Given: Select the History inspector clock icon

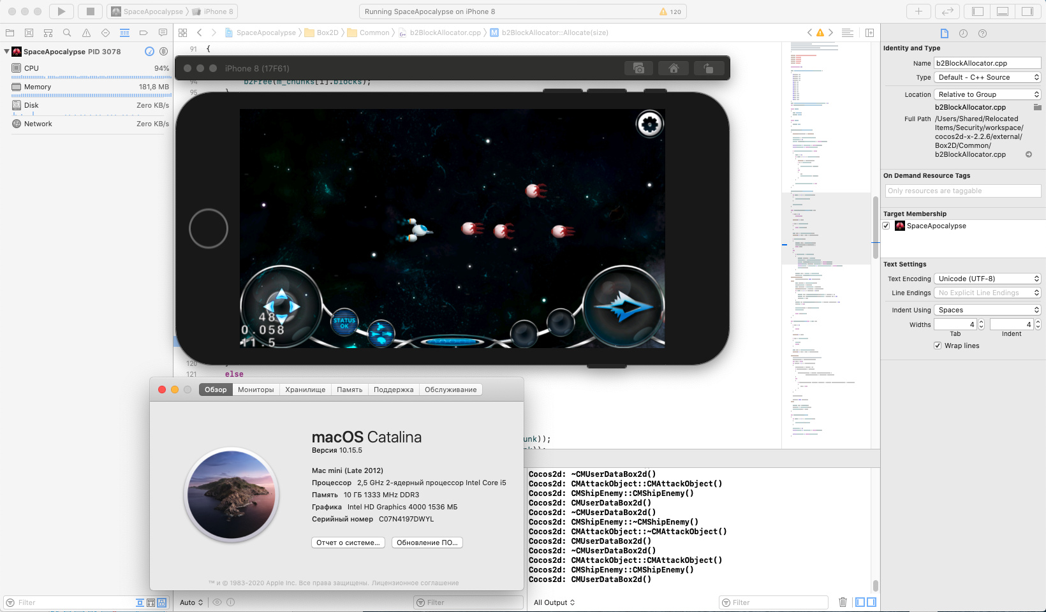Looking at the screenshot, I should (x=963, y=33).
